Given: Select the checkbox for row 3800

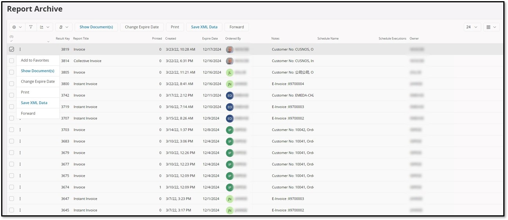Looking at the screenshot, I should tap(12, 84).
